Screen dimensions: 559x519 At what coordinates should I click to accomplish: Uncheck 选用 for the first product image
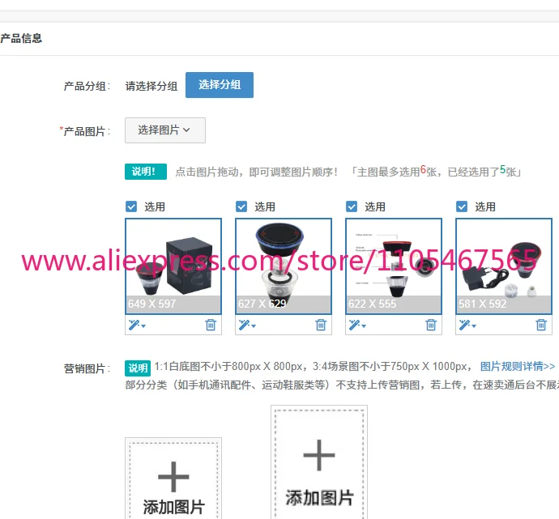pos(131,206)
